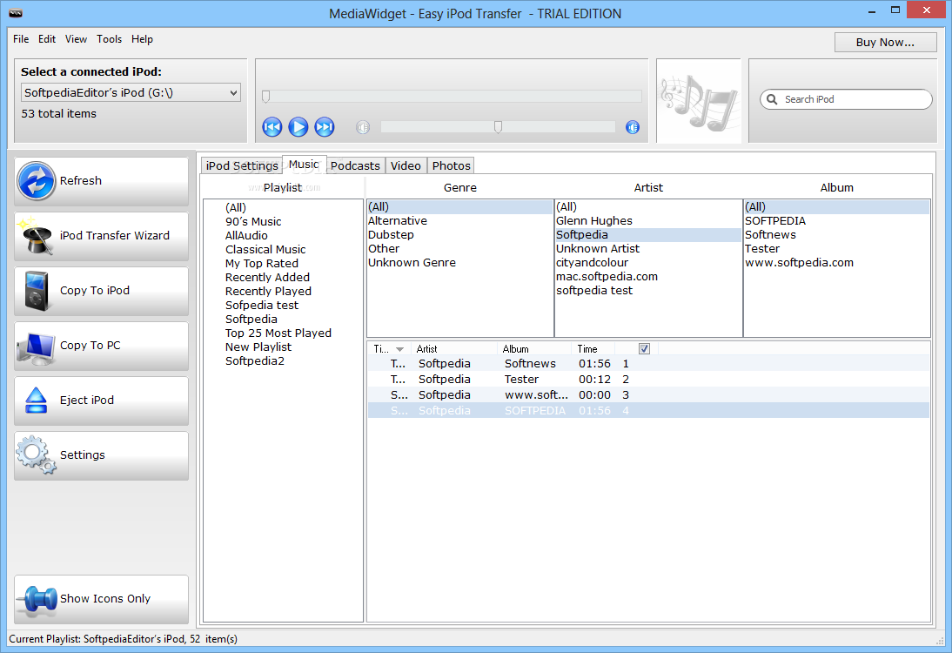Viewport: 952px width, 653px height.
Task: Select the Top 25 Most Played playlist
Action: pos(278,333)
